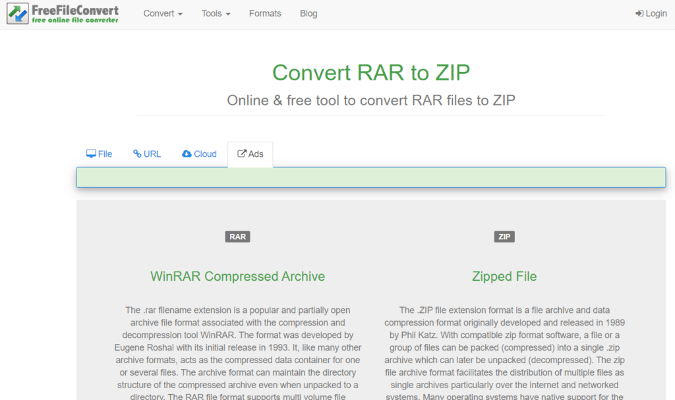Click the external-link icon on the Ads tab
Screen dimensions: 675x400
241,153
